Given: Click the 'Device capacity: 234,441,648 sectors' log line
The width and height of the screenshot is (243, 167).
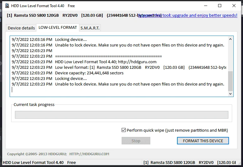Looking at the screenshot, I should click(x=68, y=73).
